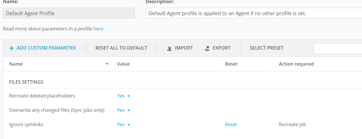The height and width of the screenshot is (139, 362).
Task: Click the Action required column header
Action: pos(296,64)
